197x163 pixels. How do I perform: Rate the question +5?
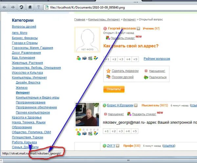(x=135, y=59)
